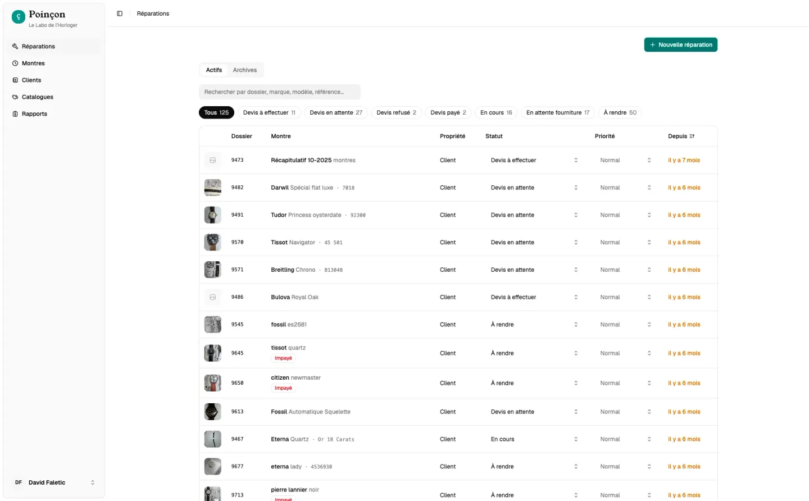Open the Catalogues sidebar item
Image resolution: width=809 pixels, height=501 pixels.
tap(54, 97)
